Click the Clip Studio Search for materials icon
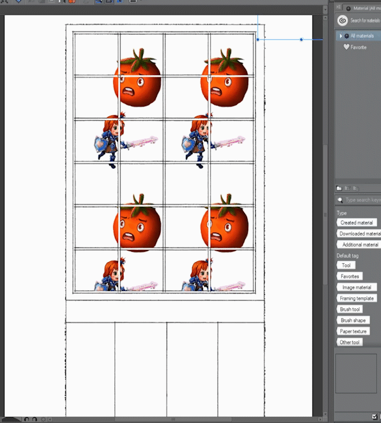The image size is (381, 423). tap(343, 21)
